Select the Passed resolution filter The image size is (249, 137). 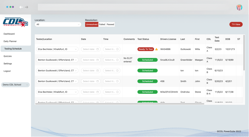pyautogui.click(x=110, y=24)
